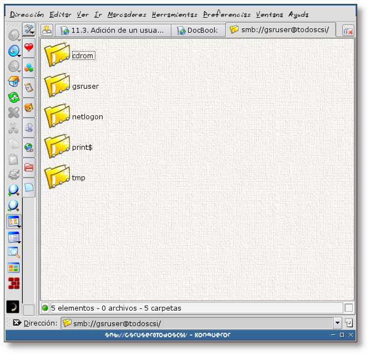Open the Back button history dropdown arrow
The width and height of the screenshot is (370, 355).
19,56
